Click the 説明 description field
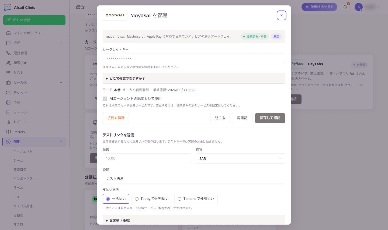388x230 pixels. tap(194, 179)
